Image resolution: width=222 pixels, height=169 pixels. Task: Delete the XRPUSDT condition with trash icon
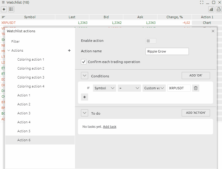pyautogui.click(x=195, y=88)
